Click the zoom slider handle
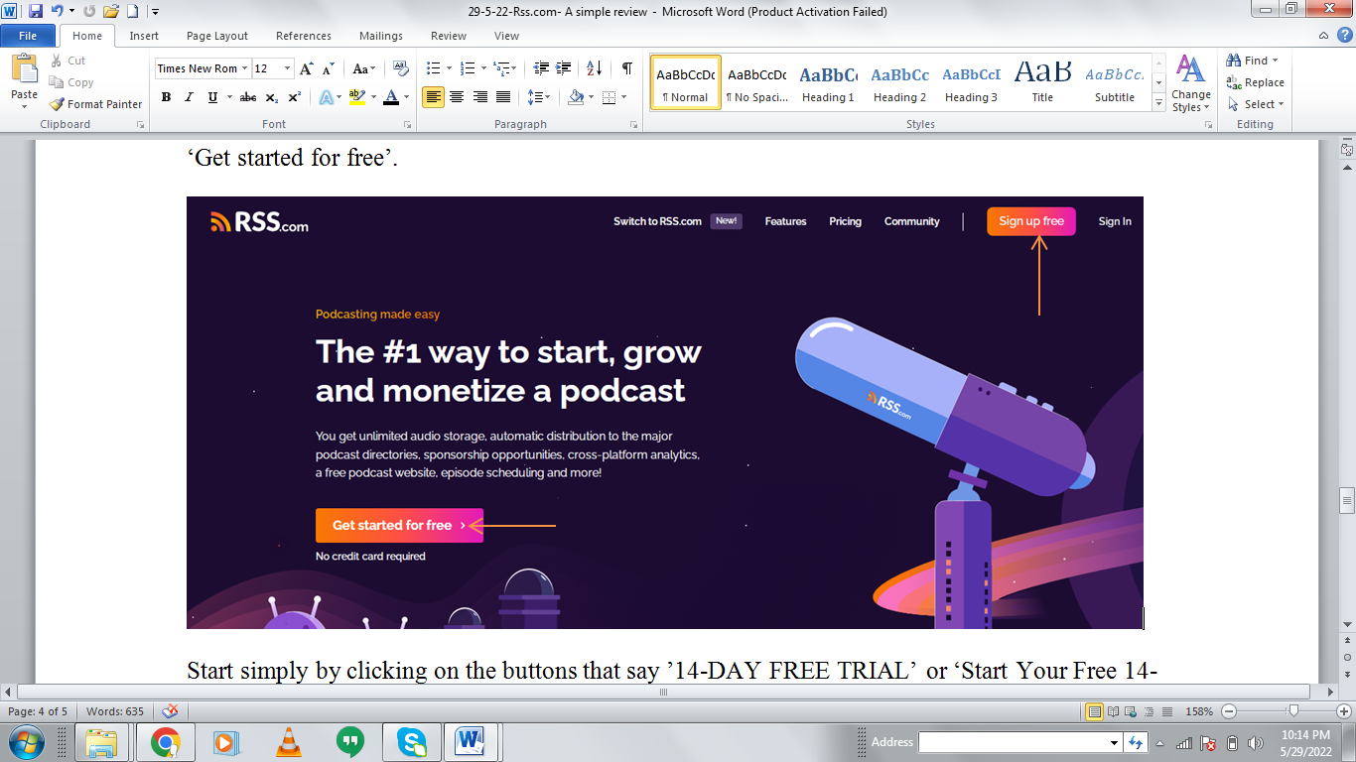The image size is (1356, 762). coord(1293,711)
